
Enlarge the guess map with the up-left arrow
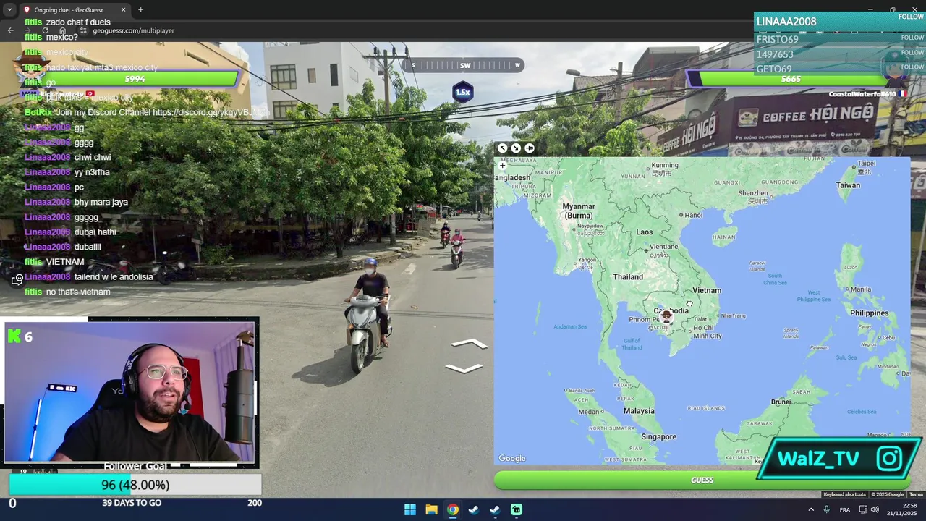coord(503,148)
